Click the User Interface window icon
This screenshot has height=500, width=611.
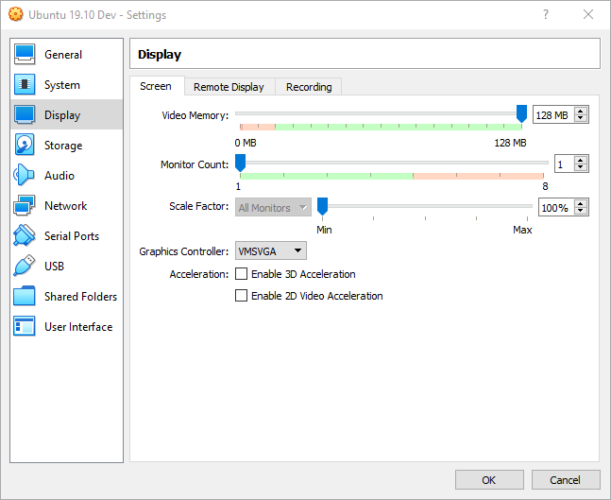(25, 326)
